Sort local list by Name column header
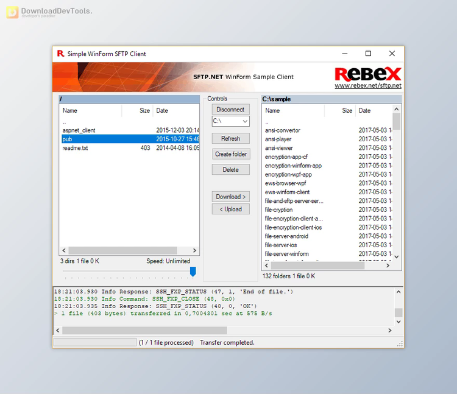The image size is (457, 394). tap(293, 111)
